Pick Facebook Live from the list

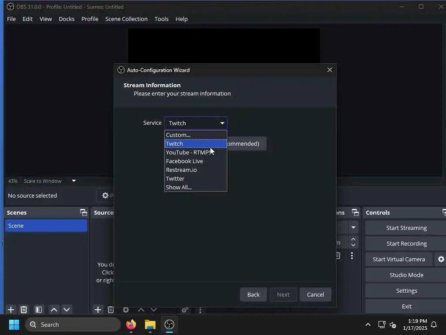pyautogui.click(x=196, y=161)
